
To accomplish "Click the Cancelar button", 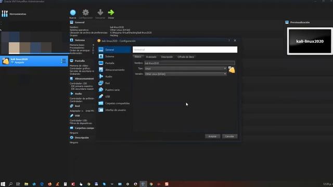I will (x=229, y=136).
